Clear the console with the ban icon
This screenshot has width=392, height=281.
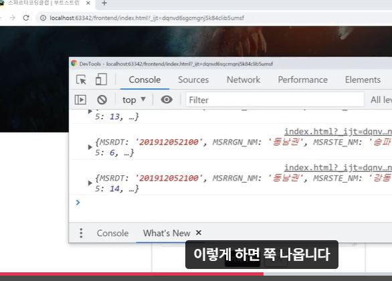102,100
